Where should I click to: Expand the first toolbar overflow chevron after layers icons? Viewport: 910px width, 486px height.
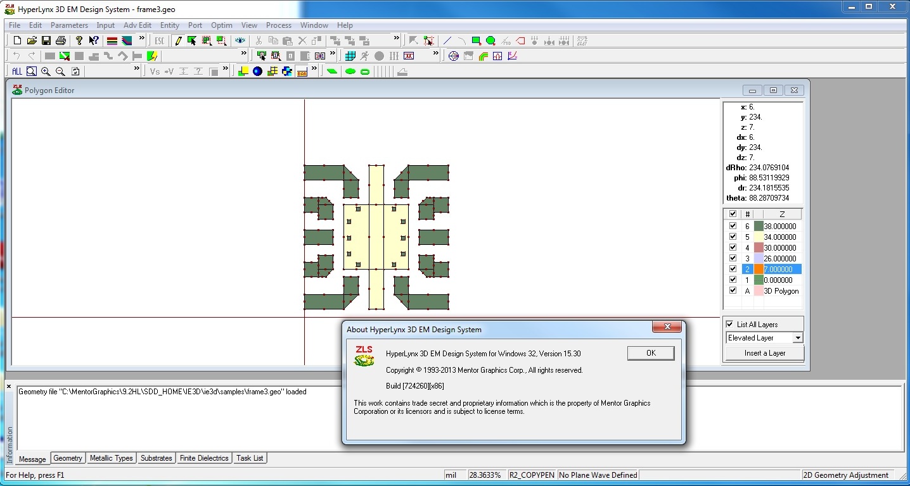(x=141, y=39)
